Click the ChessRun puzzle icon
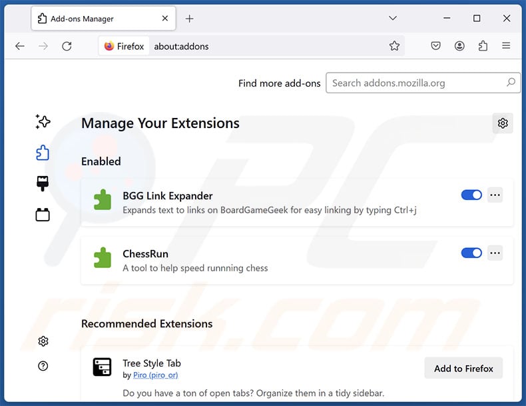This screenshot has width=526, height=406. tap(103, 257)
